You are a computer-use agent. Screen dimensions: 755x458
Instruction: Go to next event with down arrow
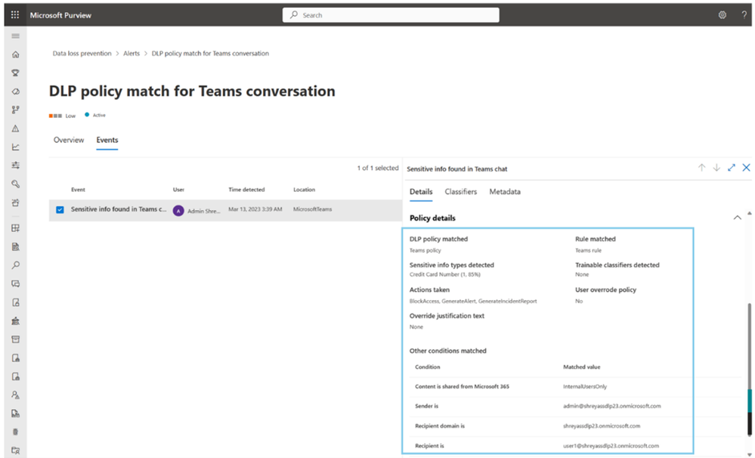pyautogui.click(x=716, y=168)
